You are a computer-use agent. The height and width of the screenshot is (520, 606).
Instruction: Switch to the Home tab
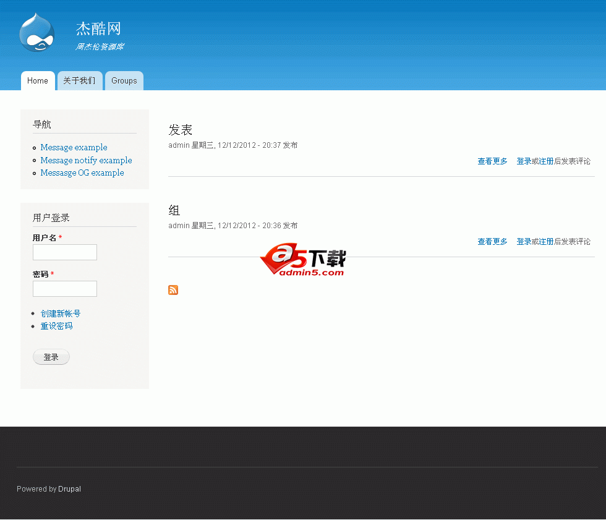pos(37,80)
